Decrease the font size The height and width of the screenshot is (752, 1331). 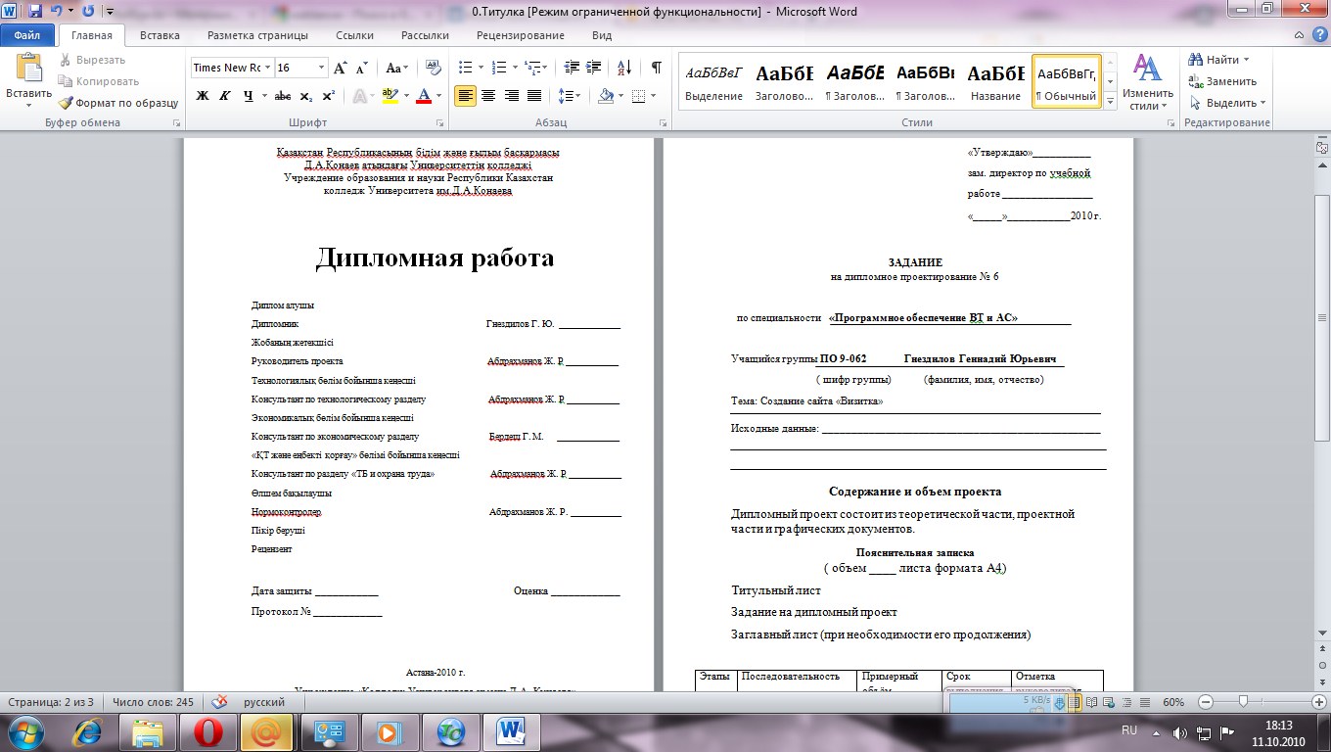click(362, 68)
